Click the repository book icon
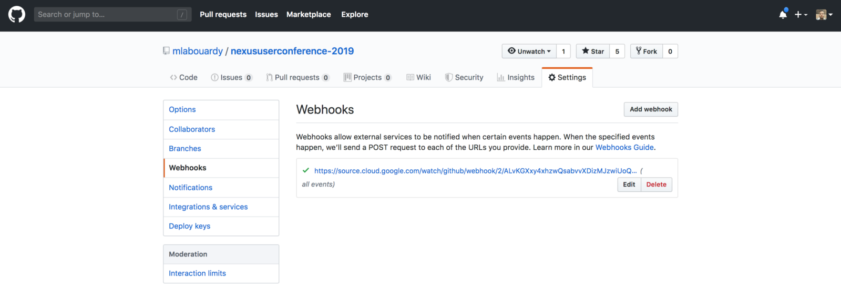 point(166,51)
